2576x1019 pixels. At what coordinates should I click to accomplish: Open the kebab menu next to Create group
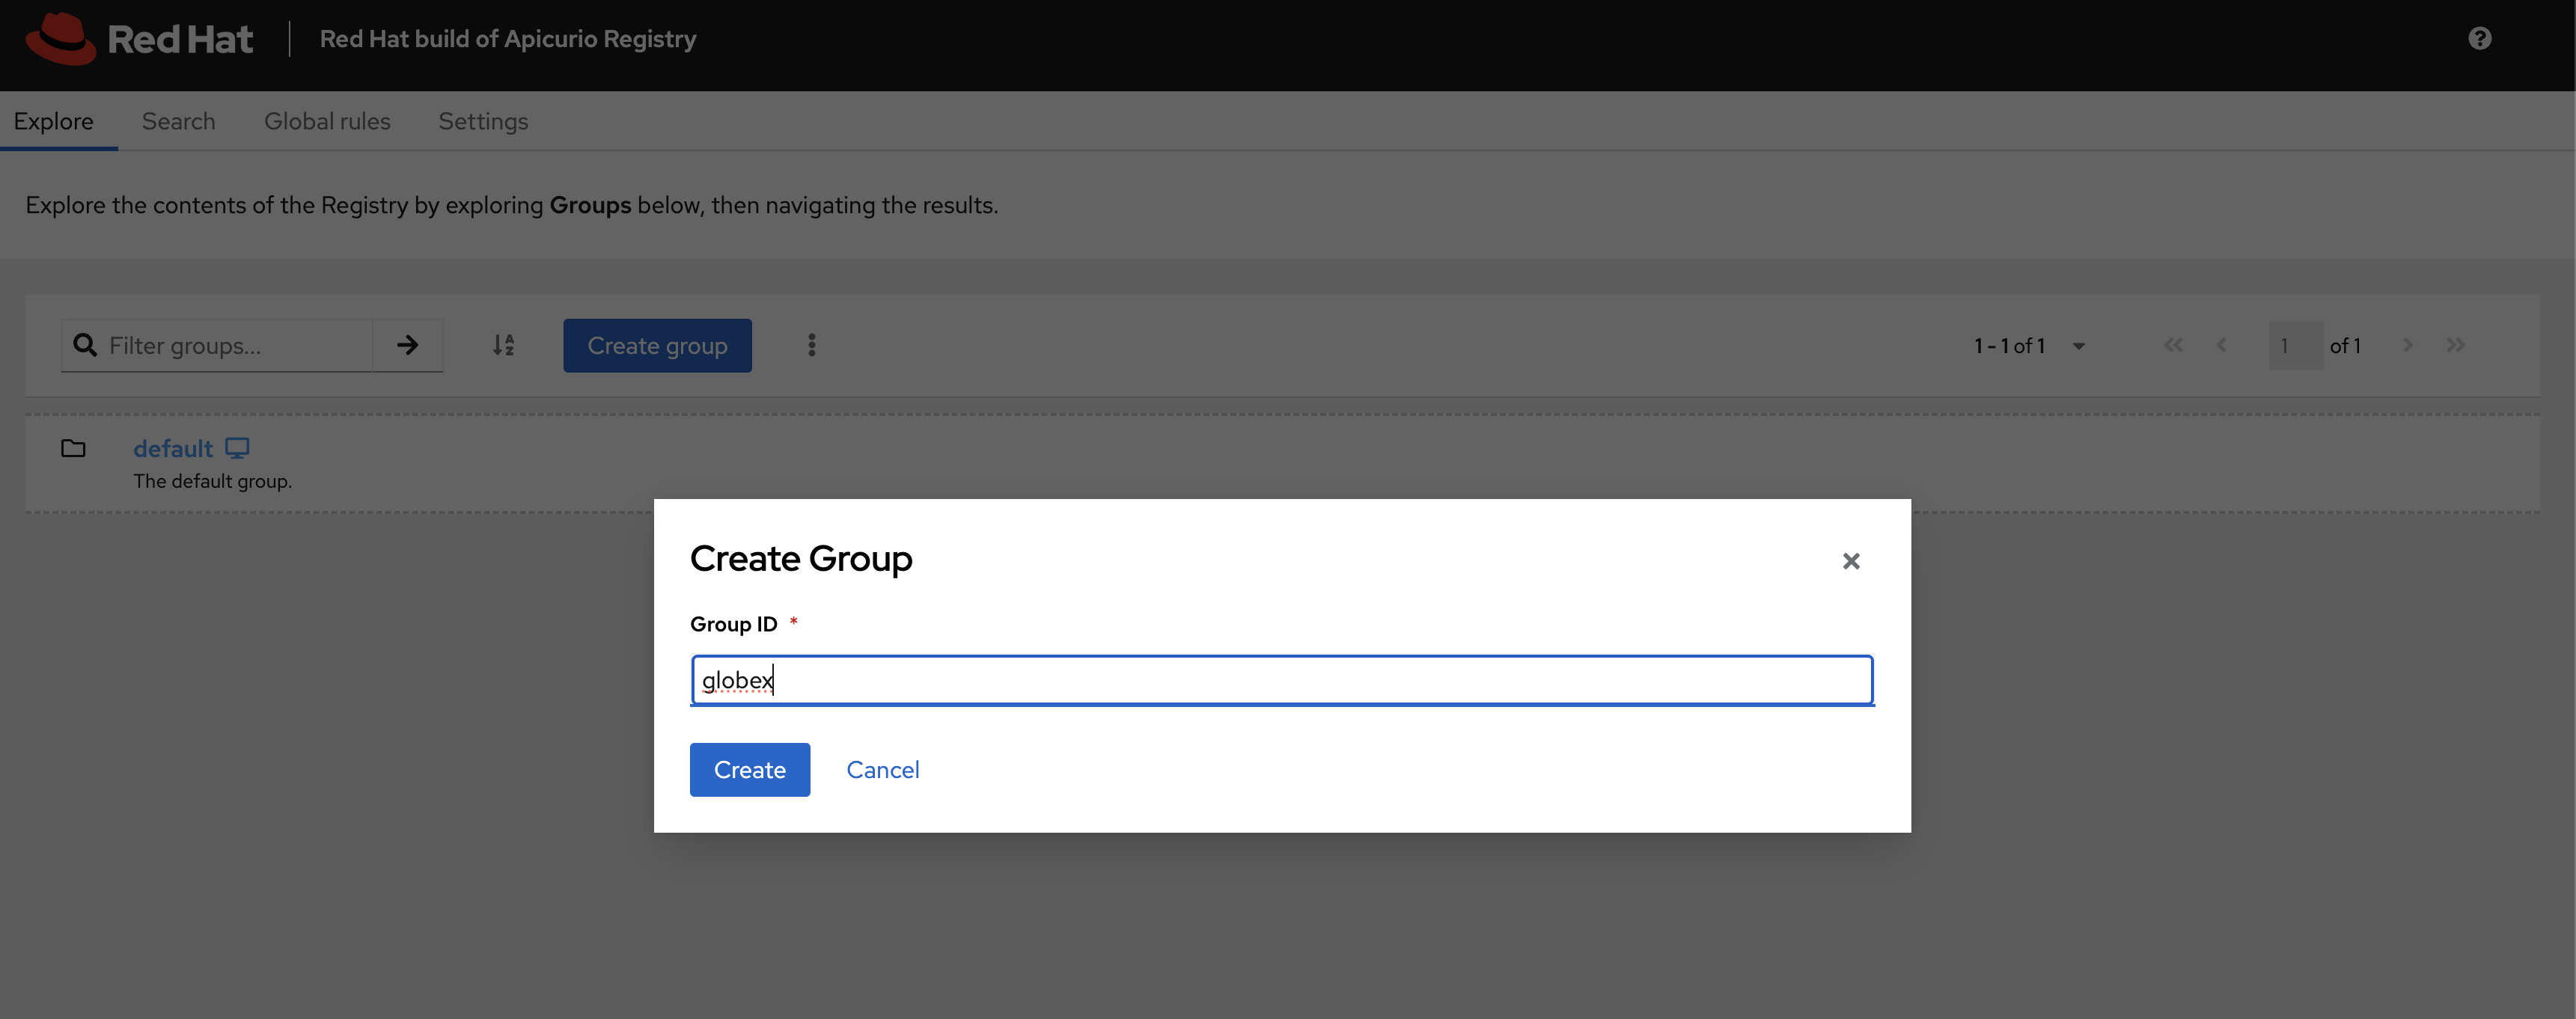point(811,345)
